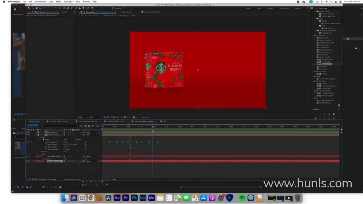Select the Puppet Pin tool
The height and width of the screenshot is (204, 363).
[92, 8]
